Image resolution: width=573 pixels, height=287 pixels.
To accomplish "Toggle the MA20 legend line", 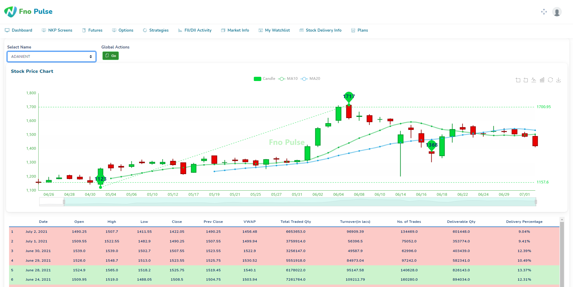I will point(310,79).
